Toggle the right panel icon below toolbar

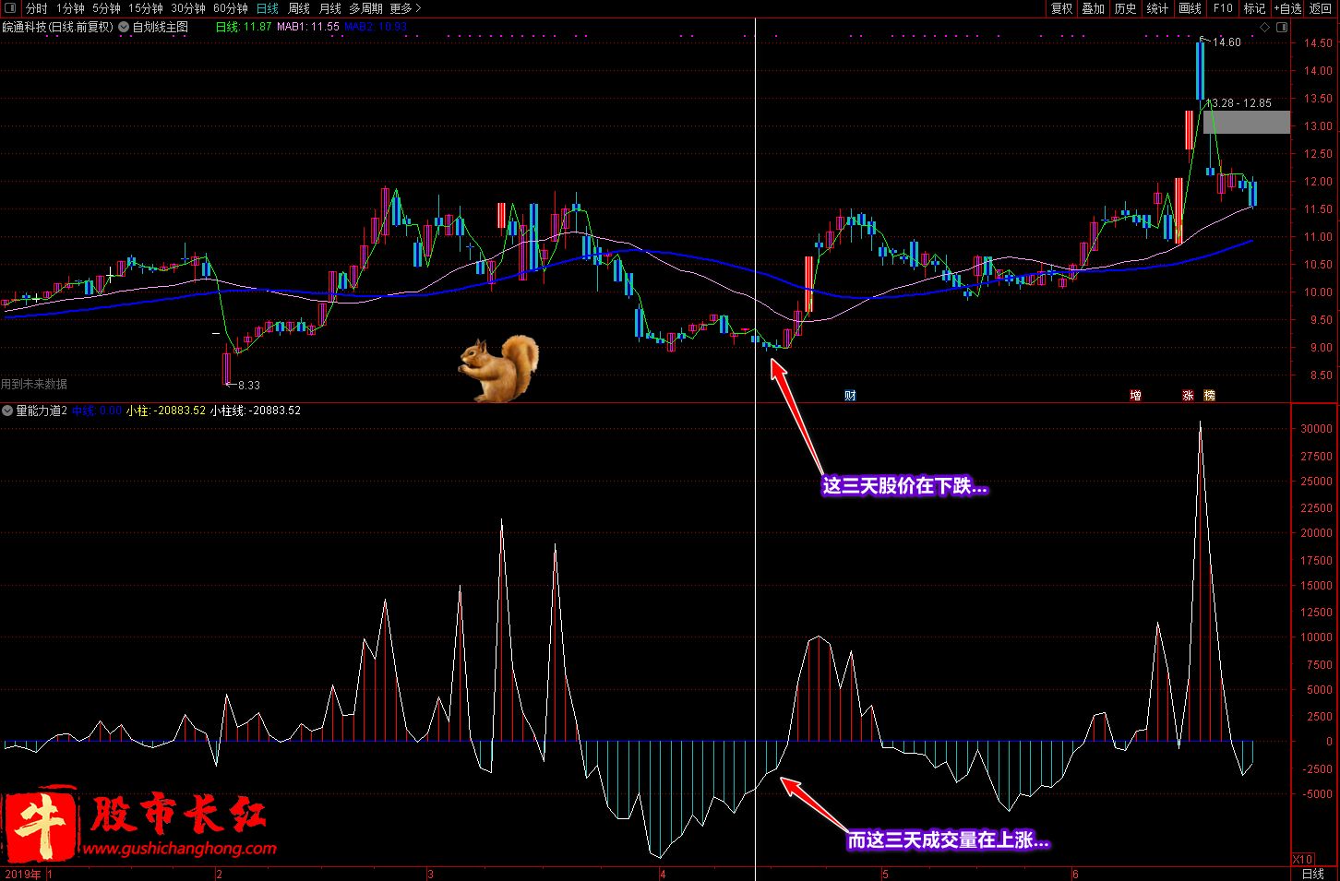pos(1282,28)
